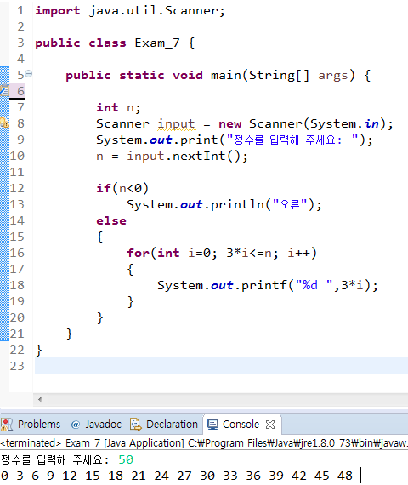The height and width of the screenshot is (485, 408).
Task: Click the warning marker on line 8
Action: (4, 123)
